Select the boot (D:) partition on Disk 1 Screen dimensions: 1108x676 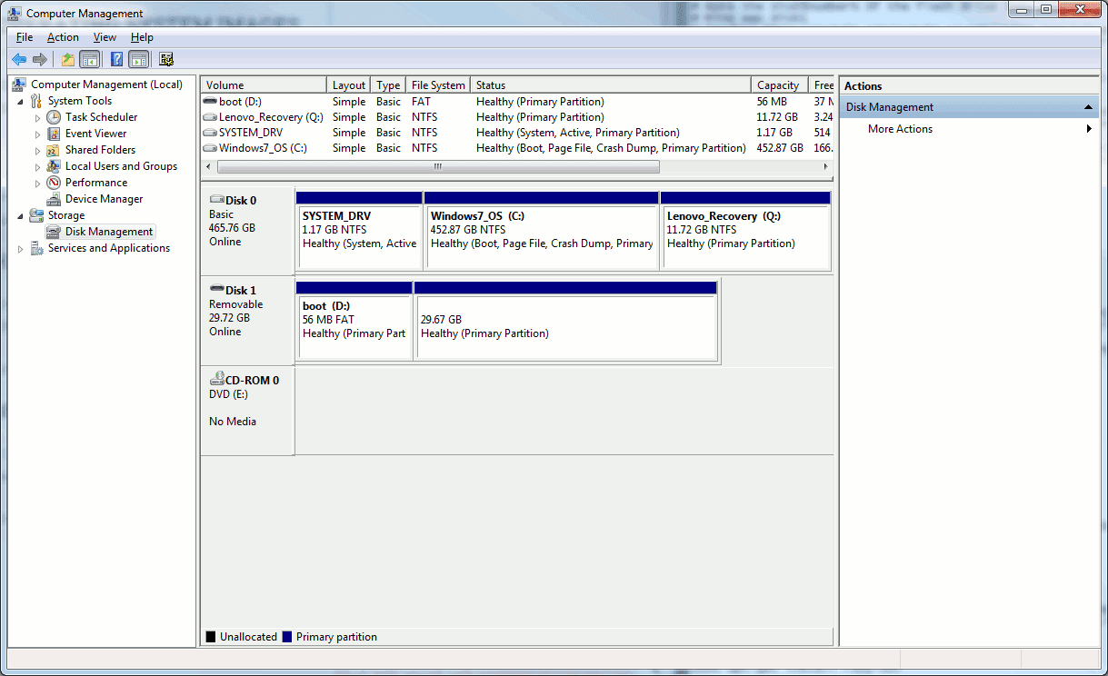[354, 321]
